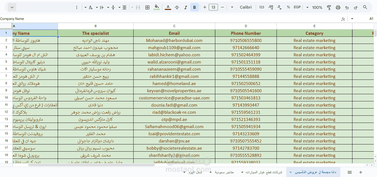Click the Redo arrow icon
Viewport: 377px width, 177px height.
tap(356, 7)
